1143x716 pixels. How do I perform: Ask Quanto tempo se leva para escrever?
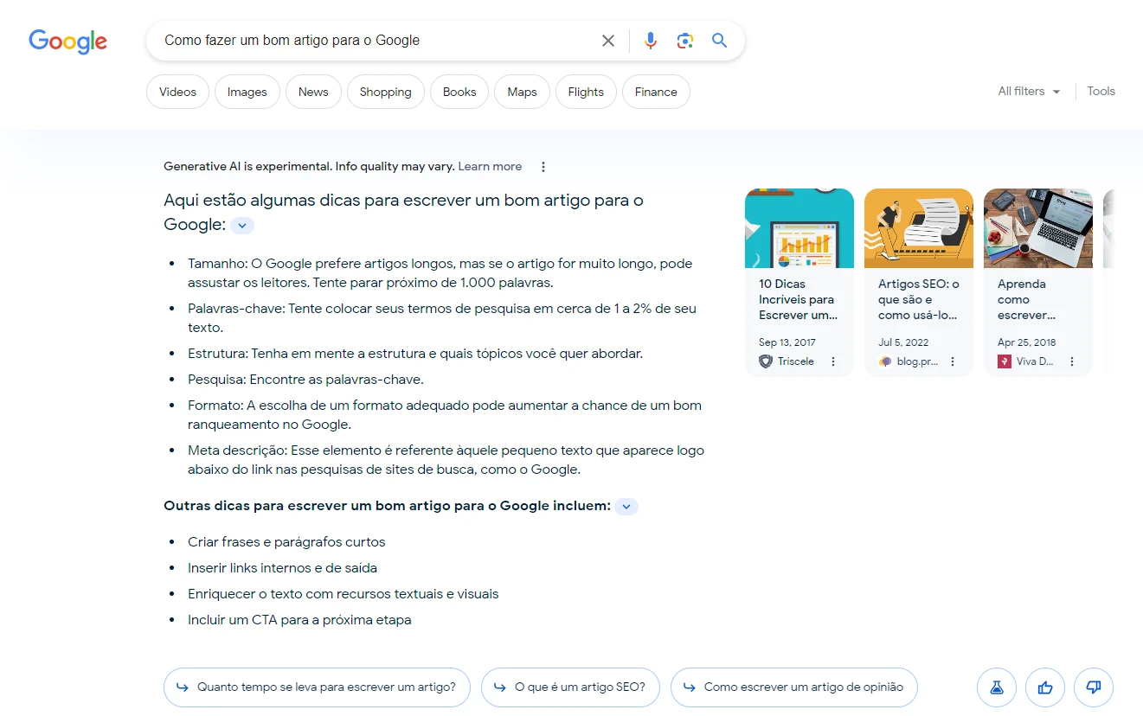click(x=317, y=687)
